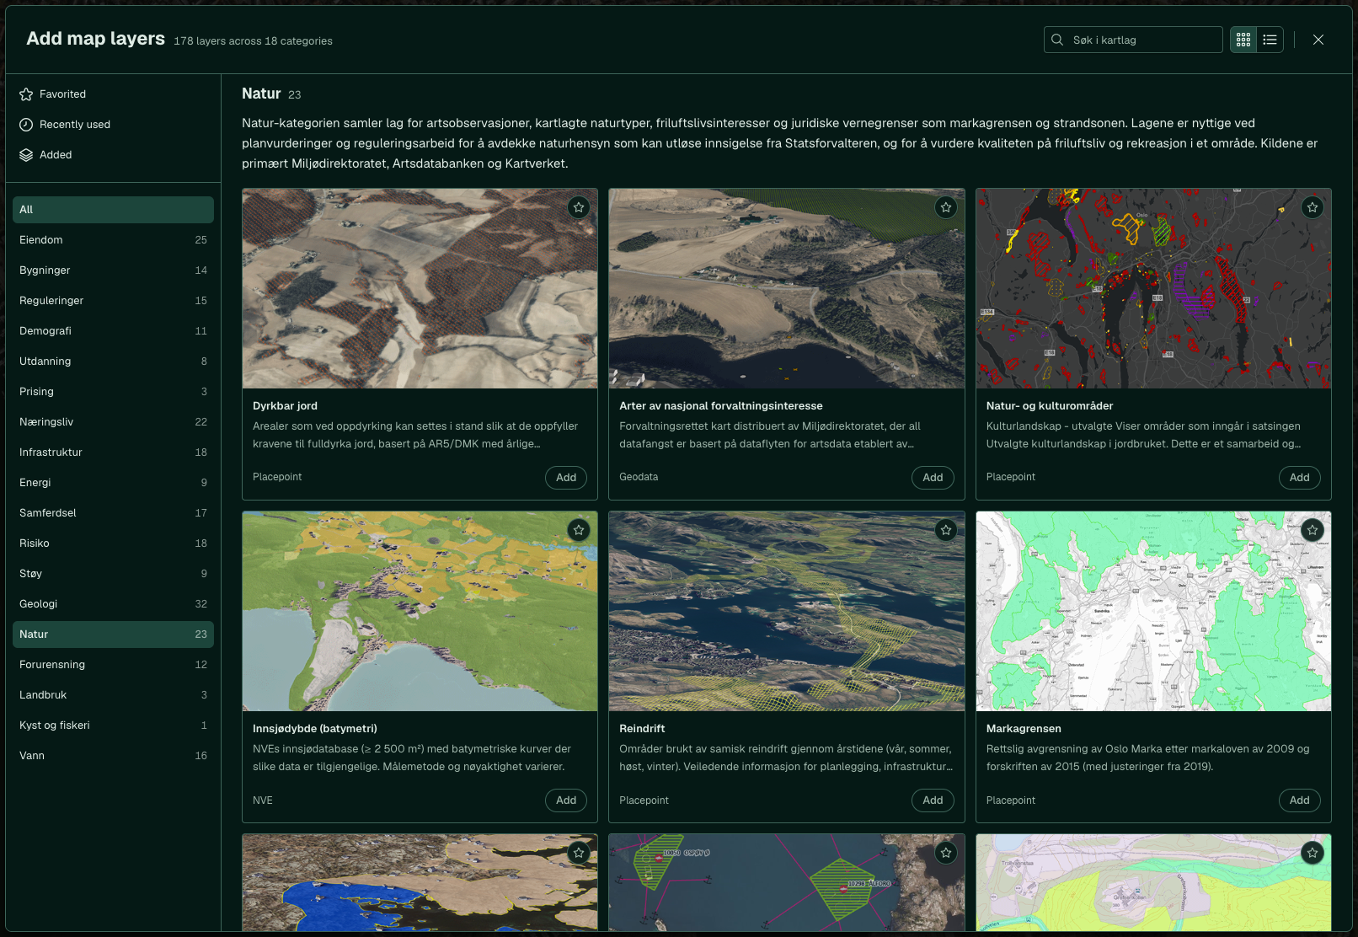The width and height of the screenshot is (1358, 937).
Task: Show Added layers
Action: point(113,155)
